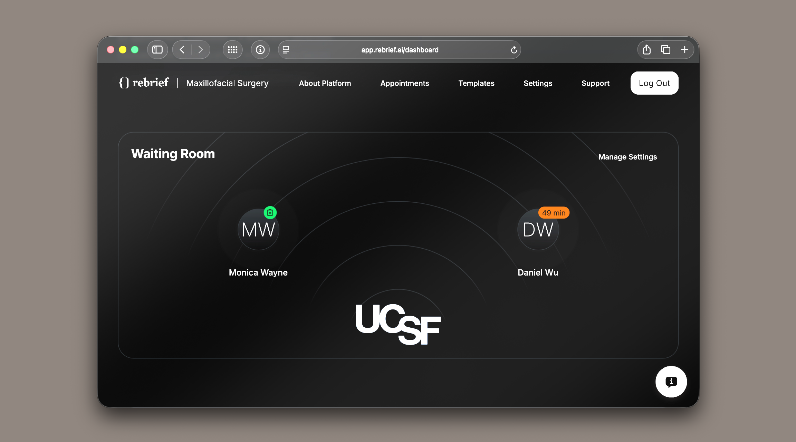This screenshot has width=796, height=442.
Task: Reload the page with the refresh icon
Action: coord(514,50)
